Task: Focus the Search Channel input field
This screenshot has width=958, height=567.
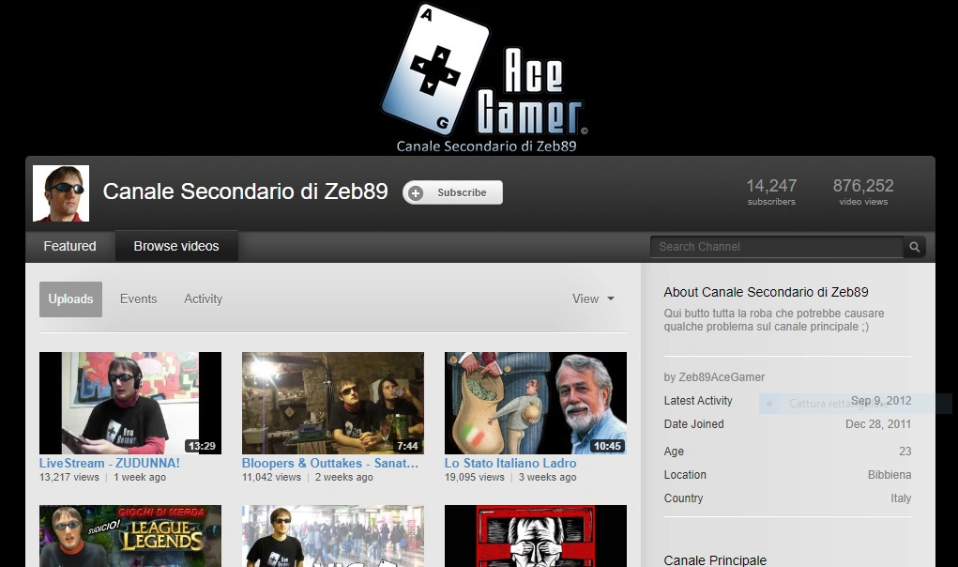Action: tap(777, 247)
